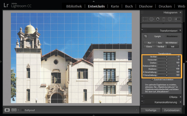Image resolution: width=187 pixels, height=116 pixels.
Task: Show the left panel via edge arrow
Action: pyautogui.click(x=1, y=61)
